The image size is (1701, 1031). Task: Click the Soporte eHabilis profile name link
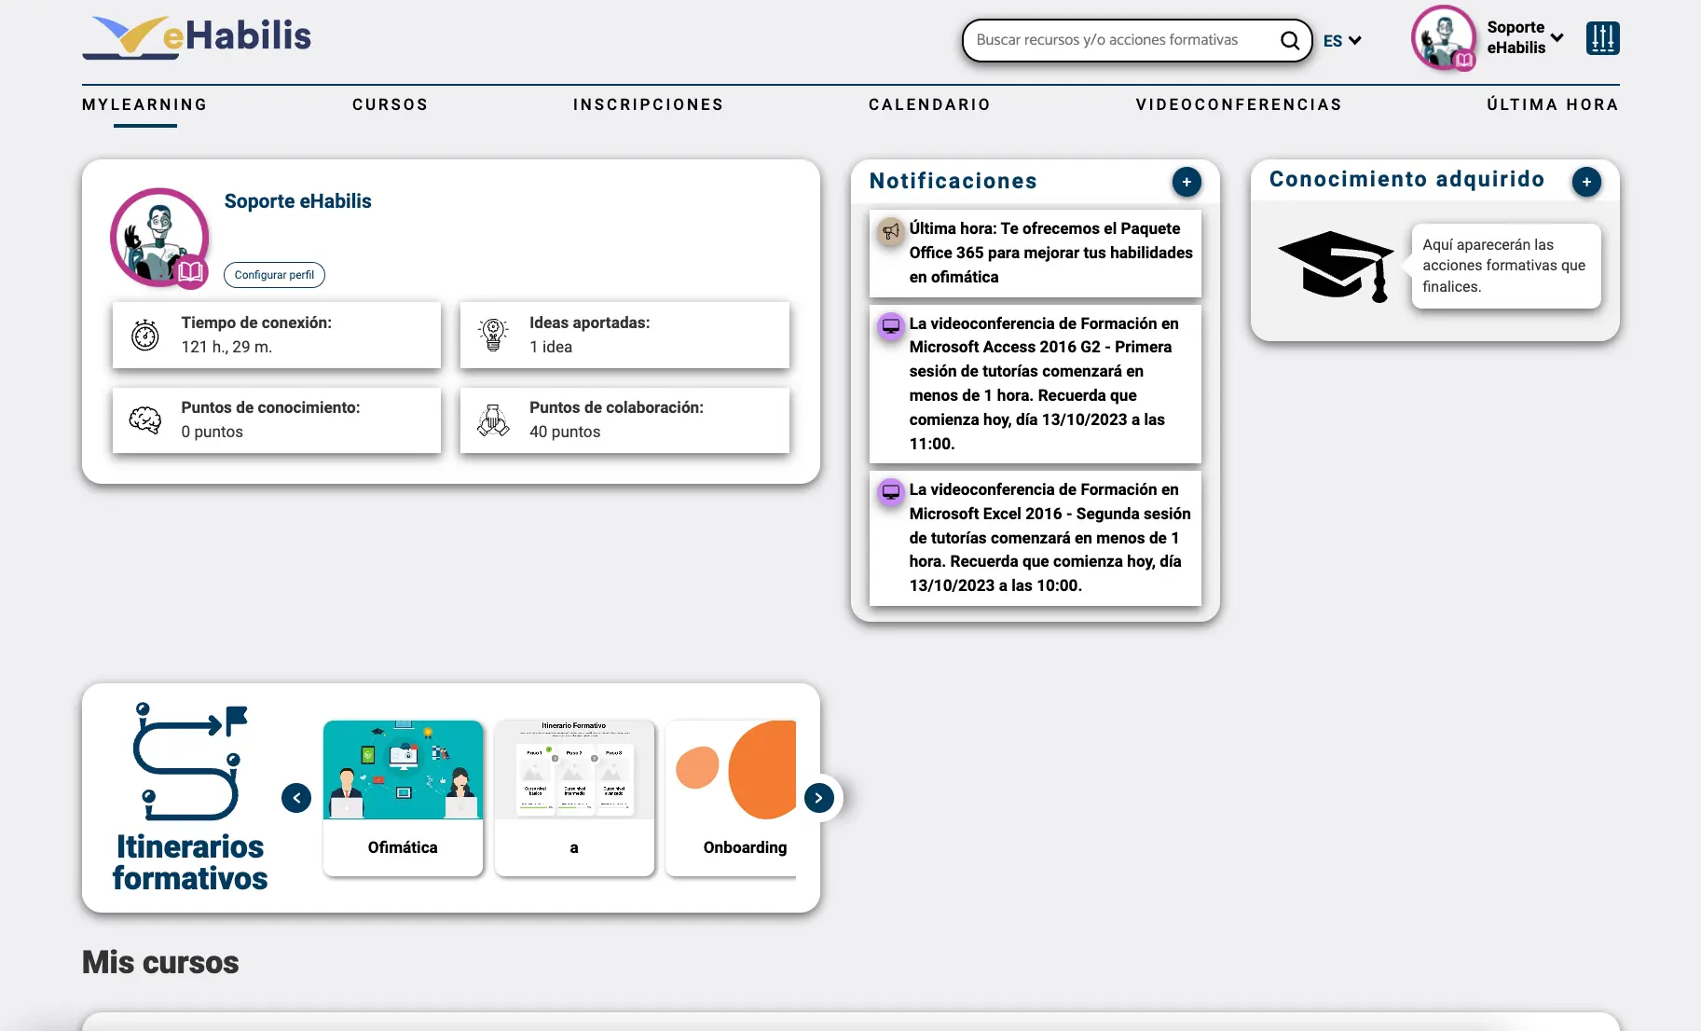tap(298, 201)
